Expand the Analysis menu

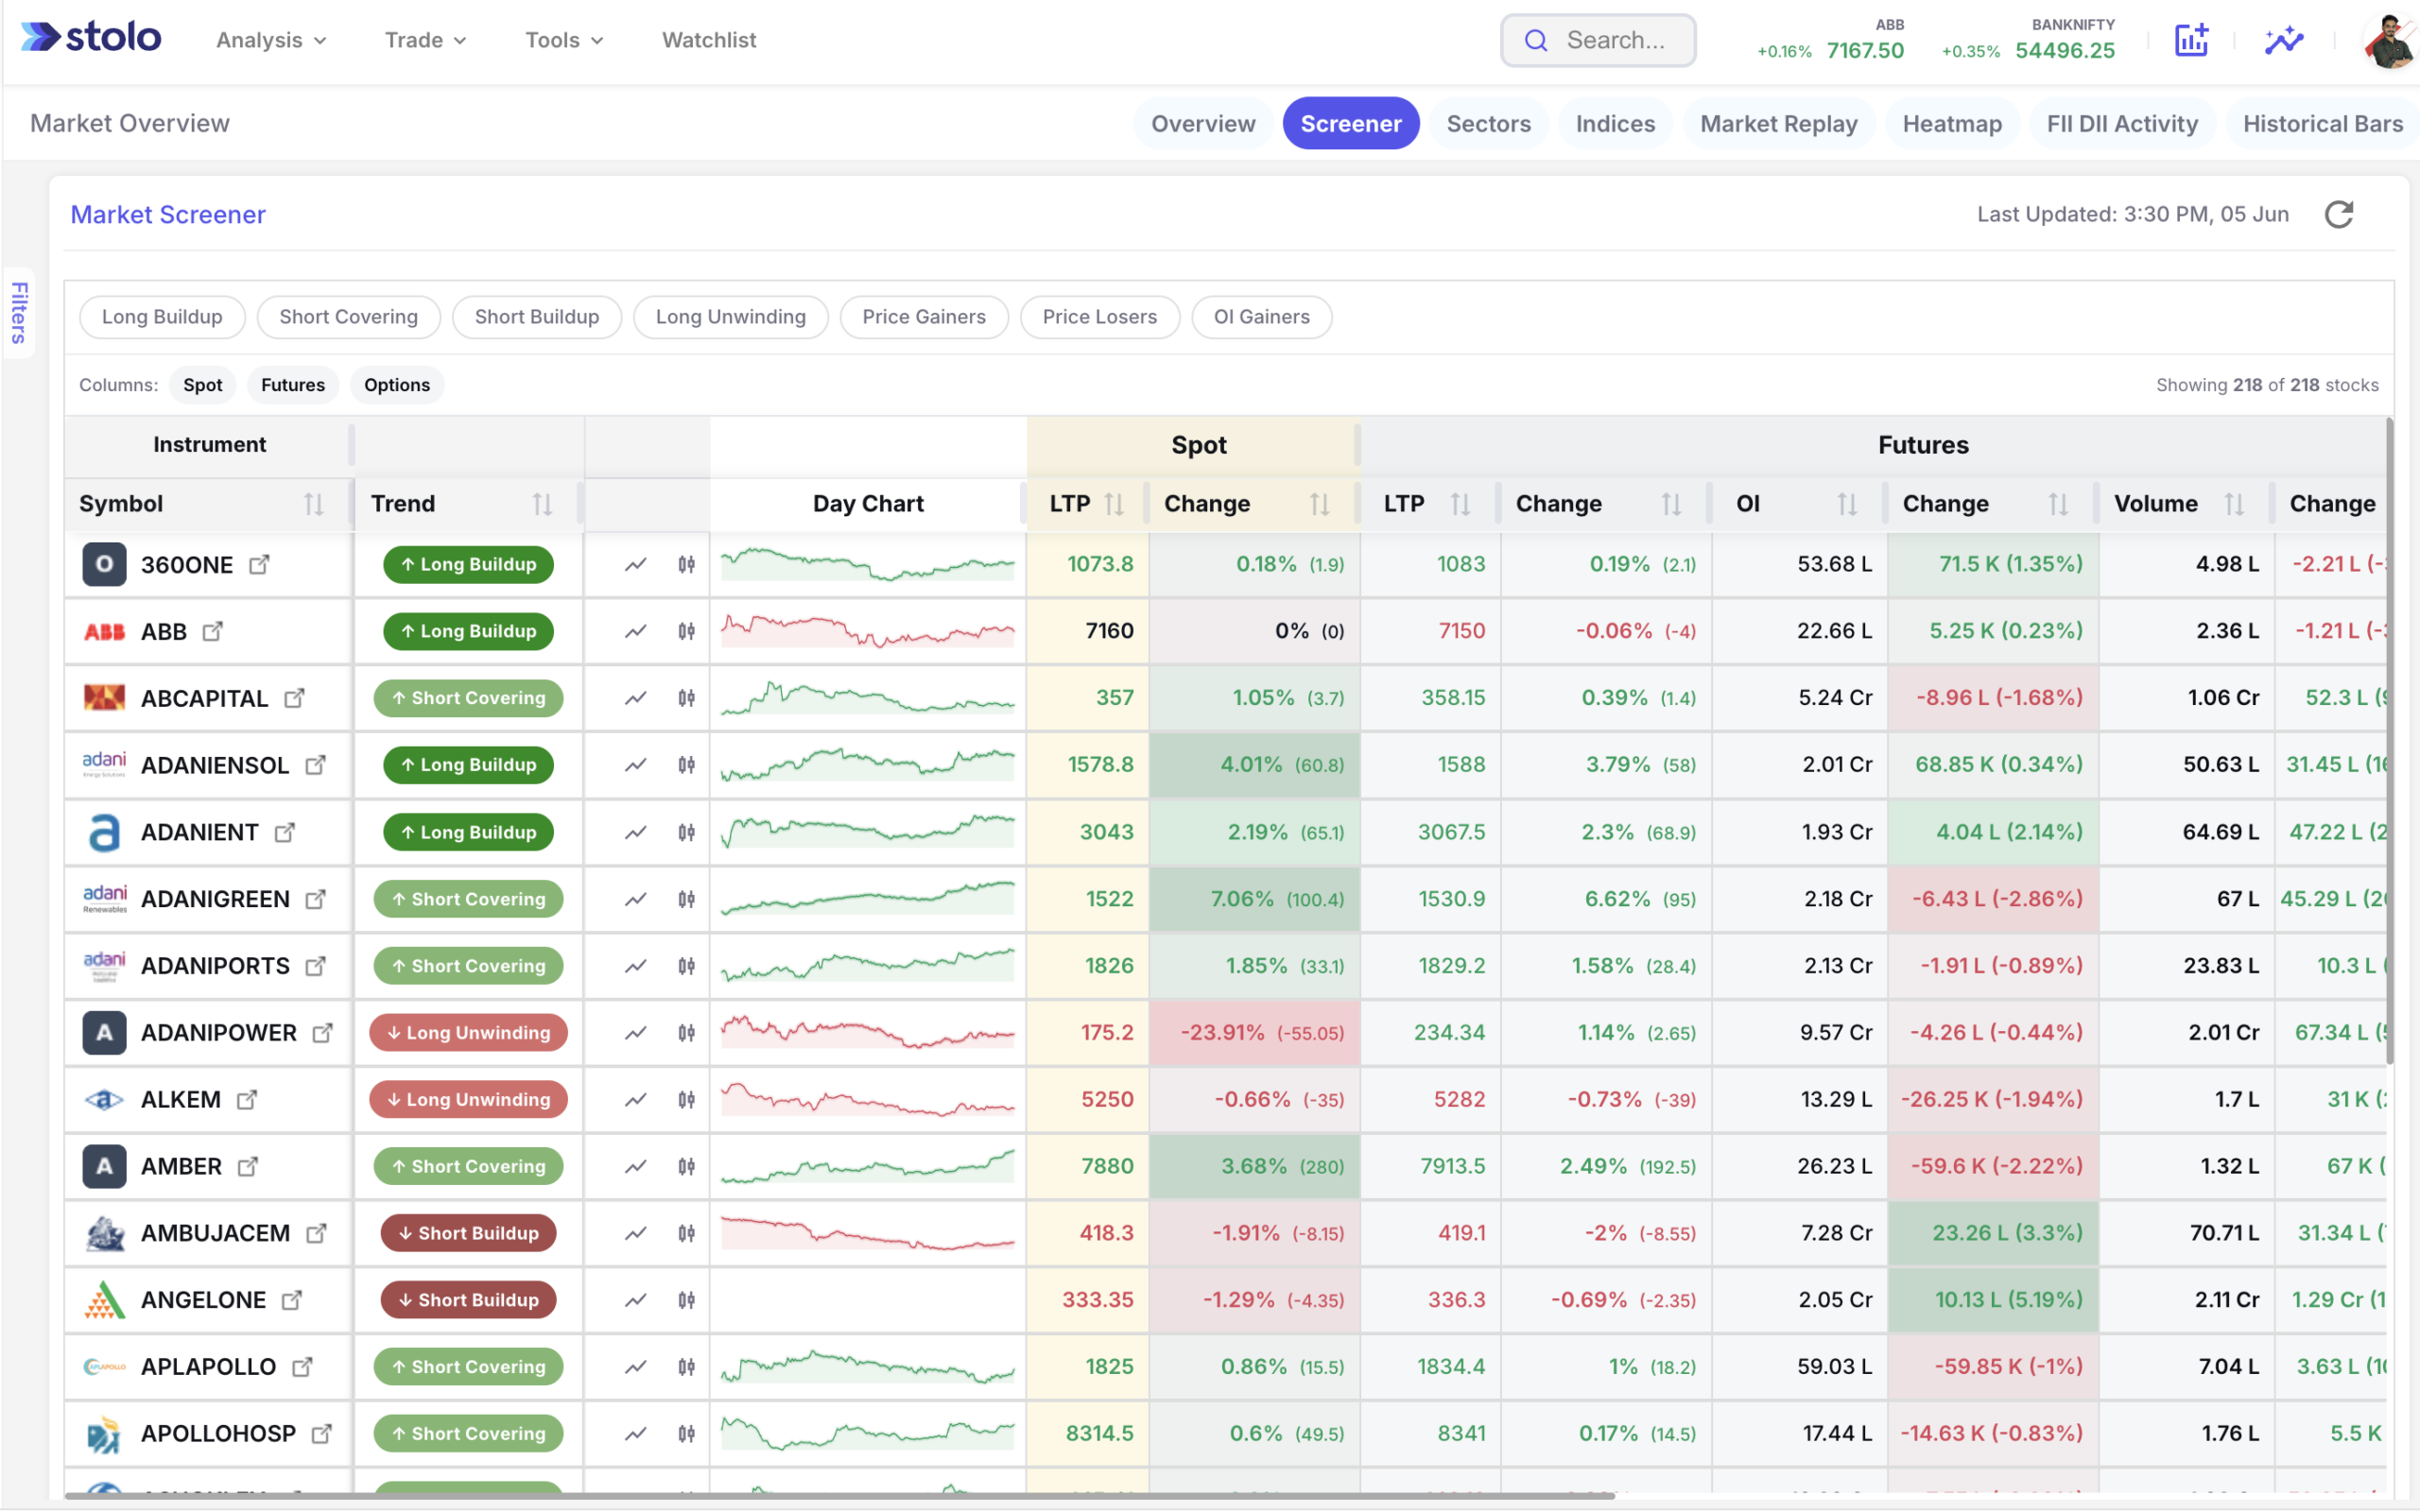pyautogui.click(x=271, y=40)
